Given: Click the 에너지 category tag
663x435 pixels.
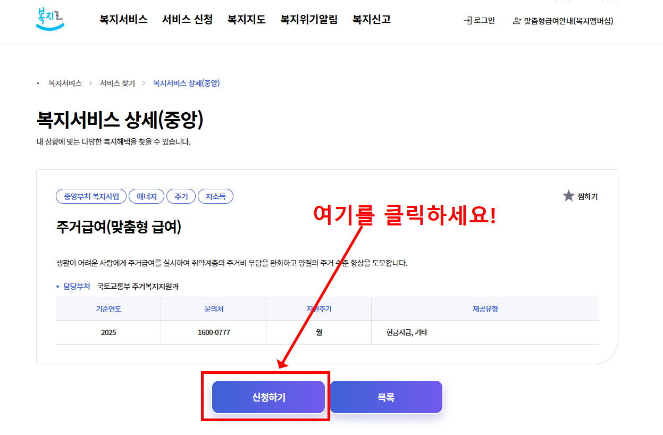Looking at the screenshot, I should 146,196.
